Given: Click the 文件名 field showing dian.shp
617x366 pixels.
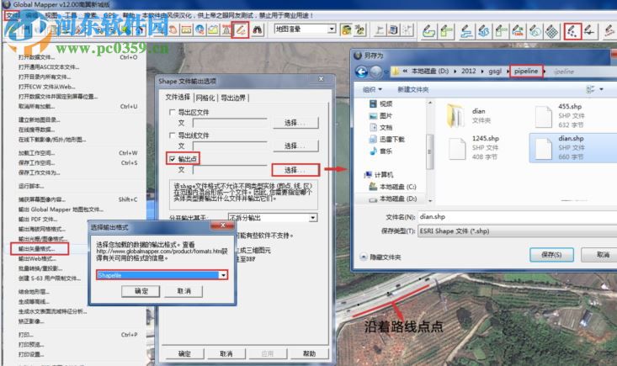Looking at the screenshot, I should [x=517, y=216].
